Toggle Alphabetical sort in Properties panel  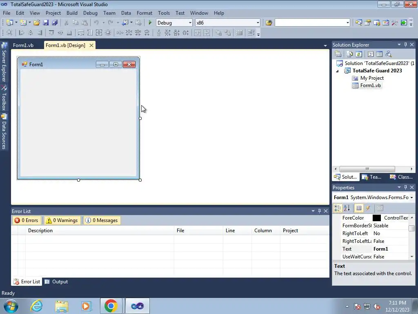(347, 208)
